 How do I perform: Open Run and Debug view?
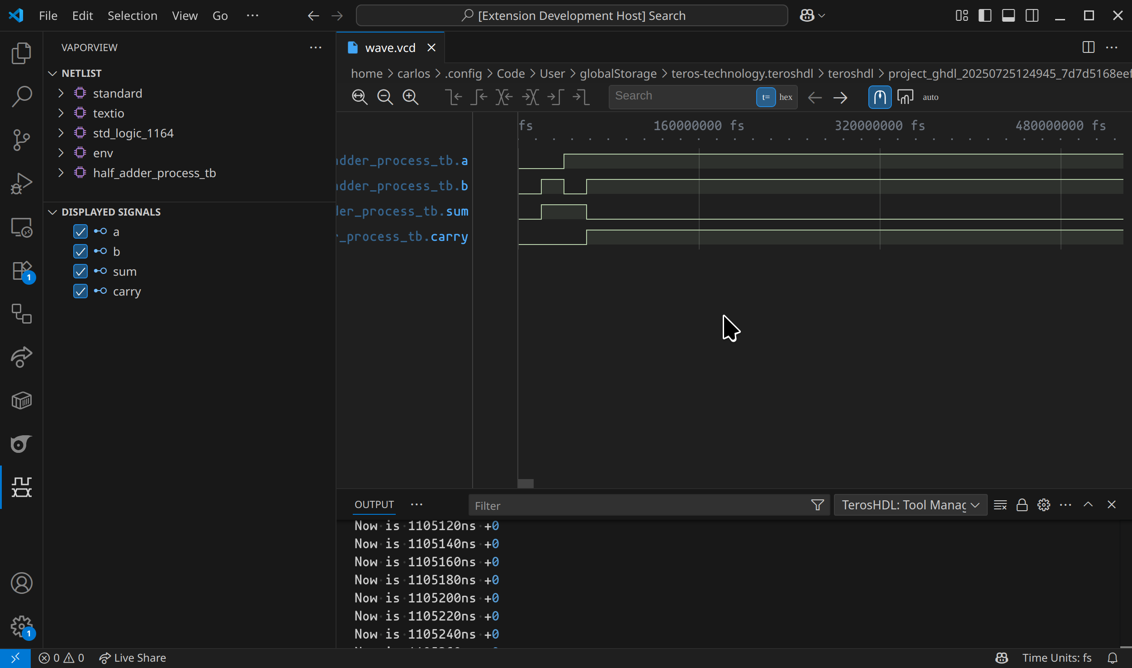[x=21, y=183]
